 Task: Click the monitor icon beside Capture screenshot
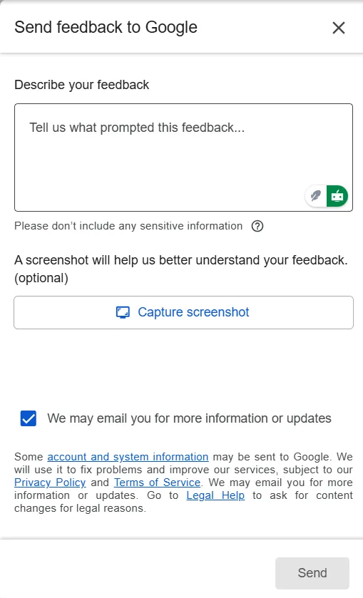click(x=123, y=312)
